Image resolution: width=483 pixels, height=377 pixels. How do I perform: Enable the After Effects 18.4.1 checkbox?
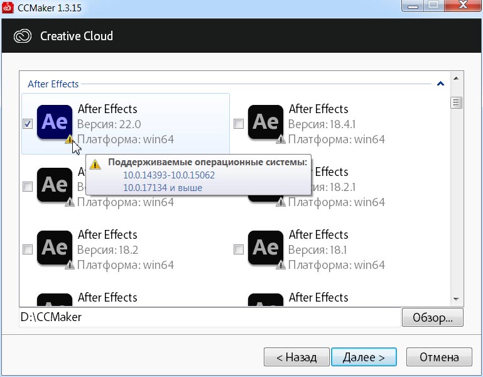239,124
